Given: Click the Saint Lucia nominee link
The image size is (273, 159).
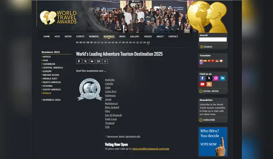Looking at the screenshot, I should (111, 119).
